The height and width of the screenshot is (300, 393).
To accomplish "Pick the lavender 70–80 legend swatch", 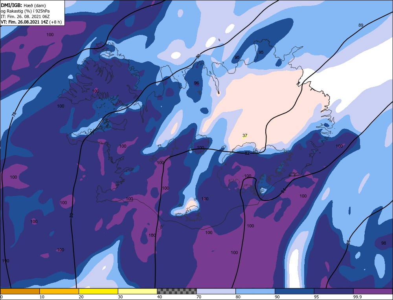I will tap(216, 291).
